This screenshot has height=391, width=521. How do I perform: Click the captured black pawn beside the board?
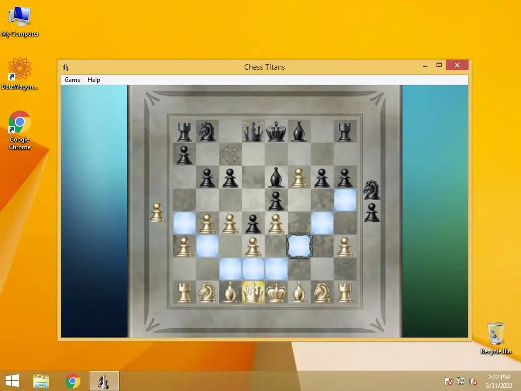(372, 212)
